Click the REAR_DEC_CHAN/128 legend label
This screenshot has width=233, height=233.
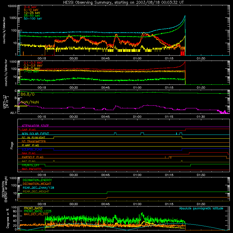38,188
